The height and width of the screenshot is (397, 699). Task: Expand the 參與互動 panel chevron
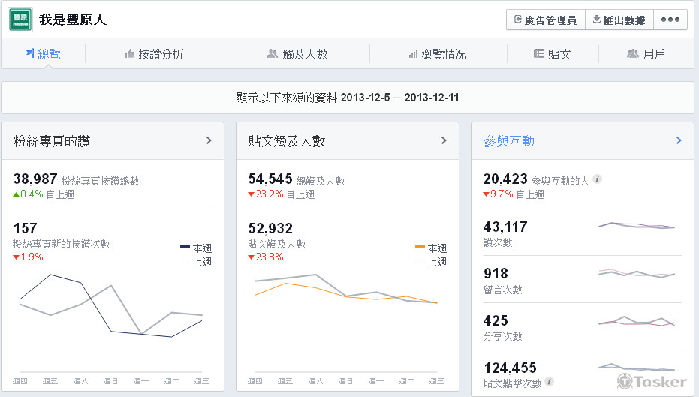coord(679,140)
